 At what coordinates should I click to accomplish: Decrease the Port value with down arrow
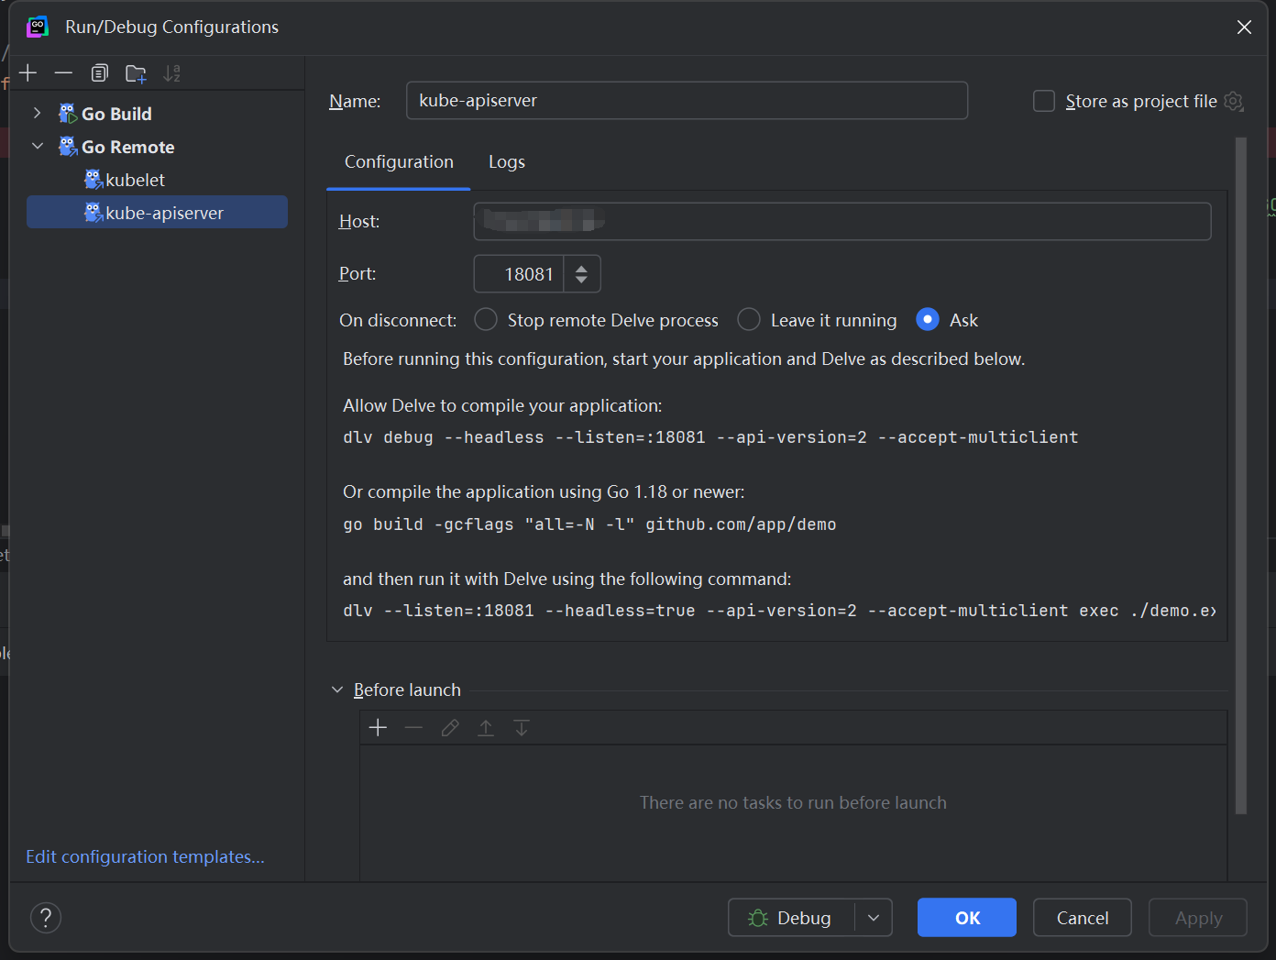click(x=581, y=280)
